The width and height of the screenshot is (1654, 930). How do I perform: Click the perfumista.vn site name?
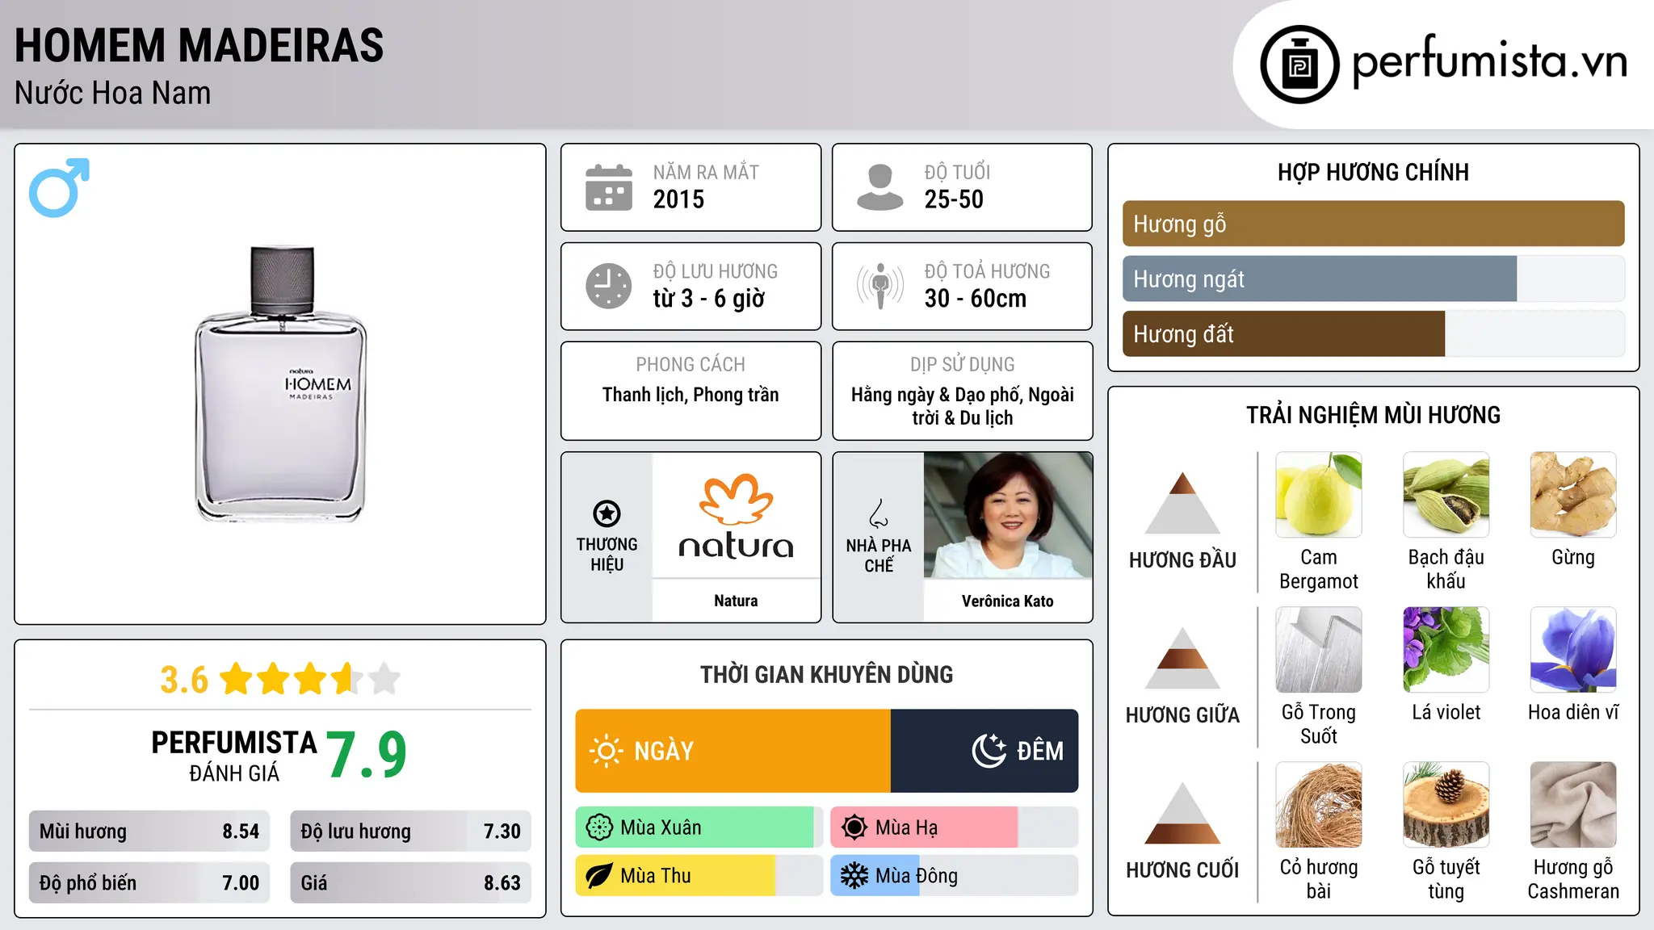click(1490, 61)
